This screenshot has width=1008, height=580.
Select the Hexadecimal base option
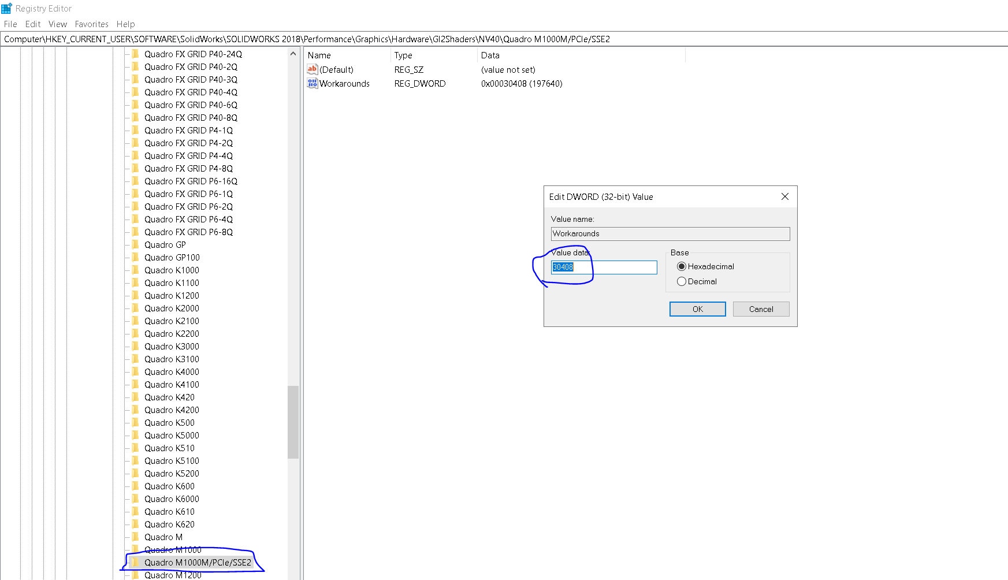pos(682,266)
